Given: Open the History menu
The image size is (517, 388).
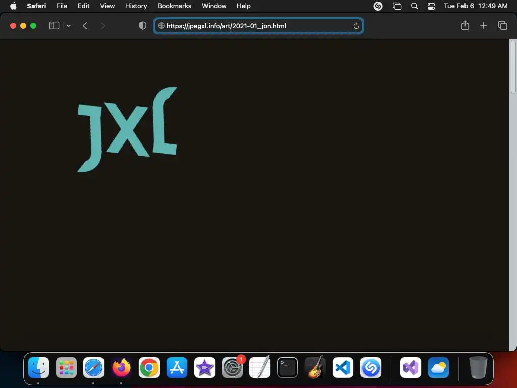Looking at the screenshot, I should pos(136,6).
